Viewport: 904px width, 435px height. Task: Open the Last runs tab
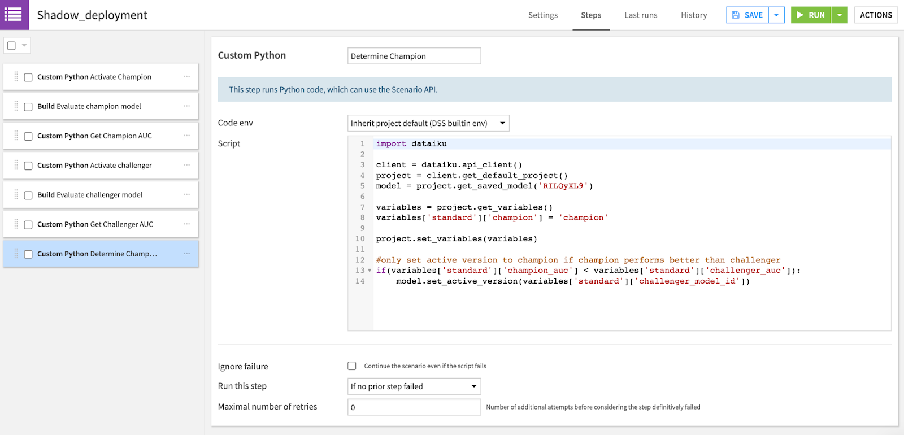pyautogui.click(x=641, y=15)
